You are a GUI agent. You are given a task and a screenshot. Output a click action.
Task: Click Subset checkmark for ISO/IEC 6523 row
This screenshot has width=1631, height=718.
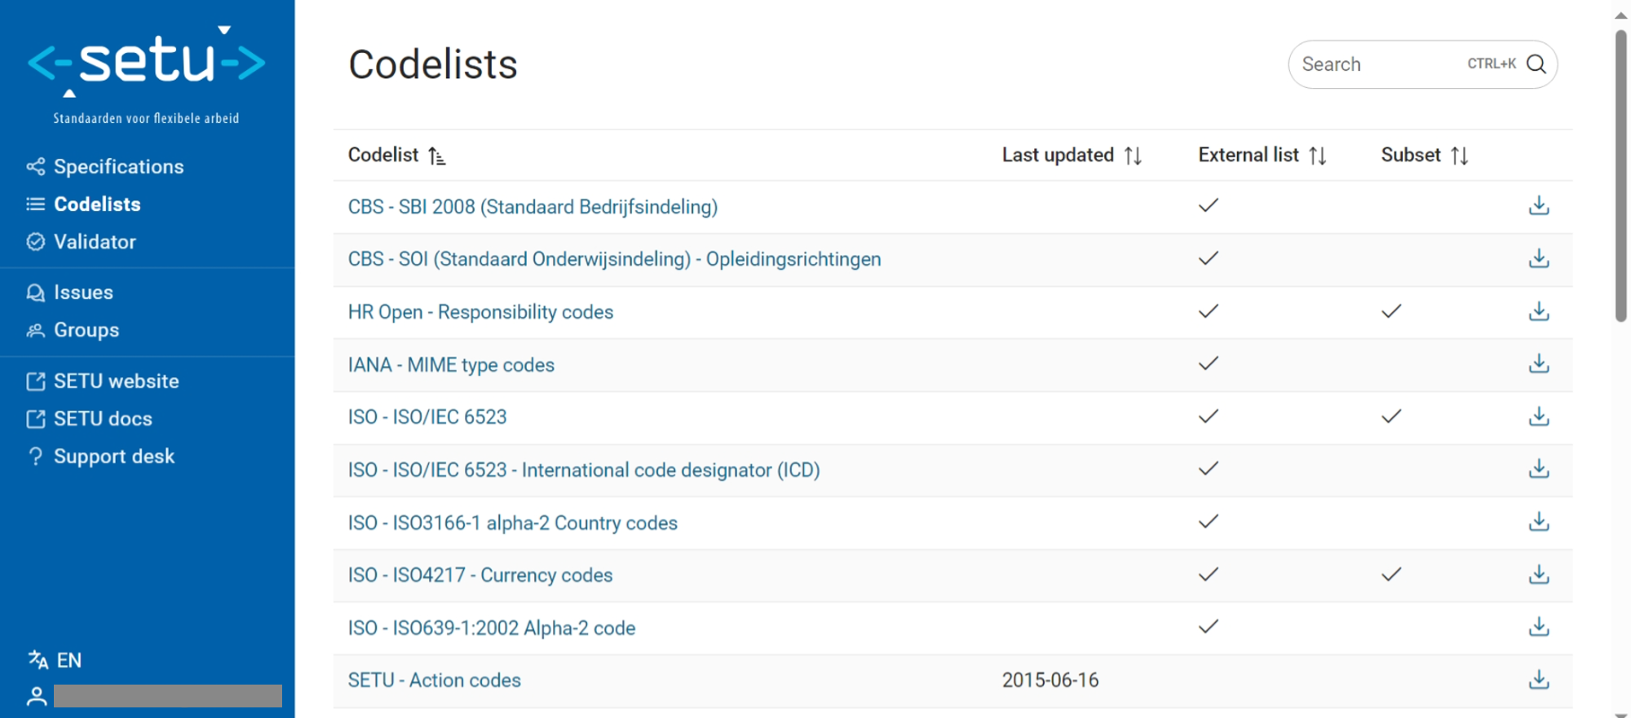(1391, 416)
